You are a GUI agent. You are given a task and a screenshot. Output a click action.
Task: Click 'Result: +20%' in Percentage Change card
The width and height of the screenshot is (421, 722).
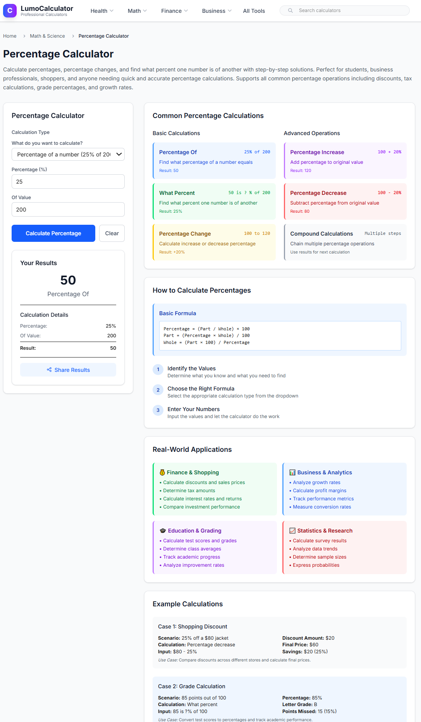(172, 252)
